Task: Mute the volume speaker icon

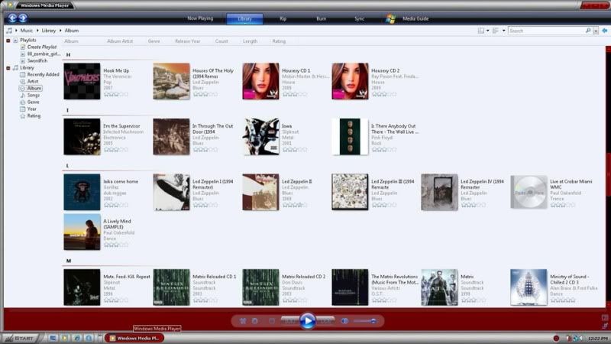Action: tap(345, 321)
